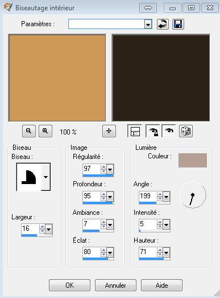Minimize the Biseautage intérieur dialog
Viewport: 220px width, 298px height.
(x=172, y=8)
